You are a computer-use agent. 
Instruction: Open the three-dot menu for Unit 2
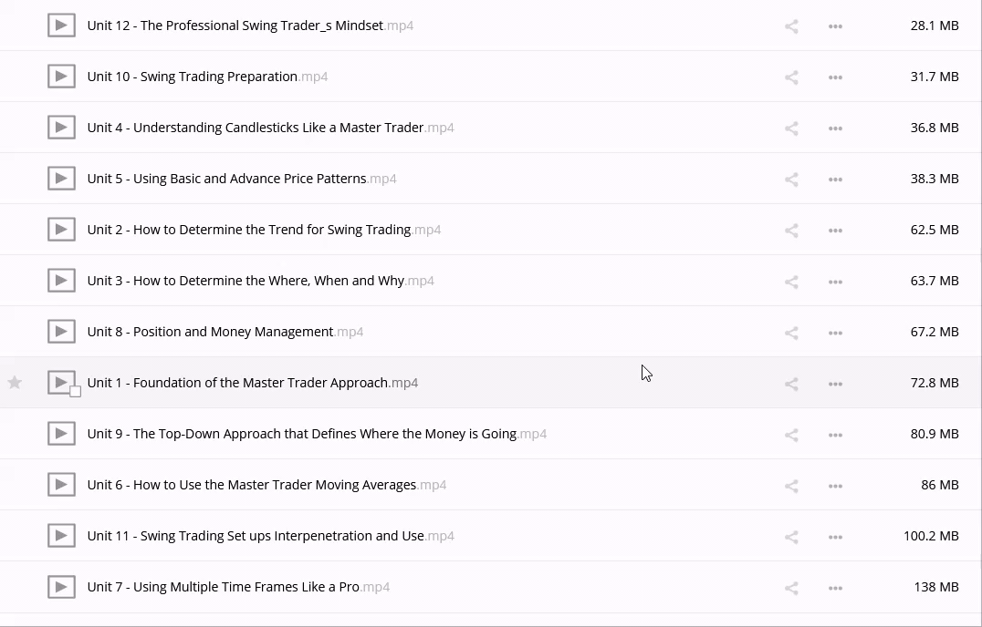[x=835, y=231]
